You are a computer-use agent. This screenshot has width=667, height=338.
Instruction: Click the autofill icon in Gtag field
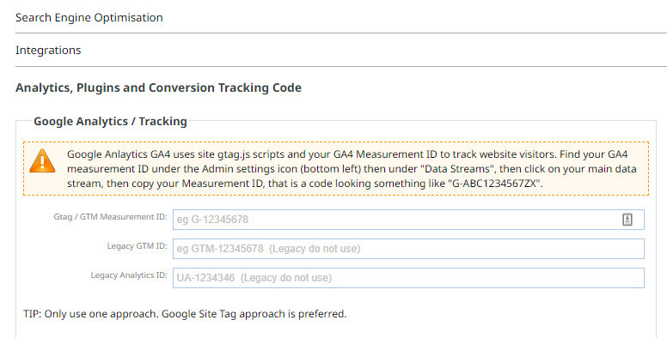click(627, 220)
